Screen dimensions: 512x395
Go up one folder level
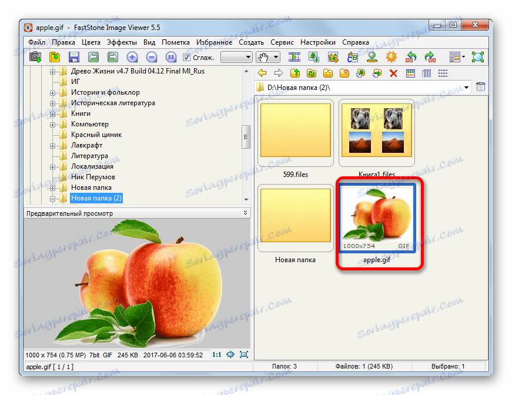point(295,73)
